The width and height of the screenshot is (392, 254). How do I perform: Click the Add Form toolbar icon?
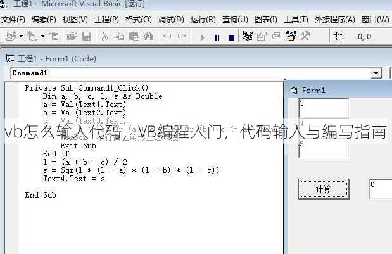32,37
